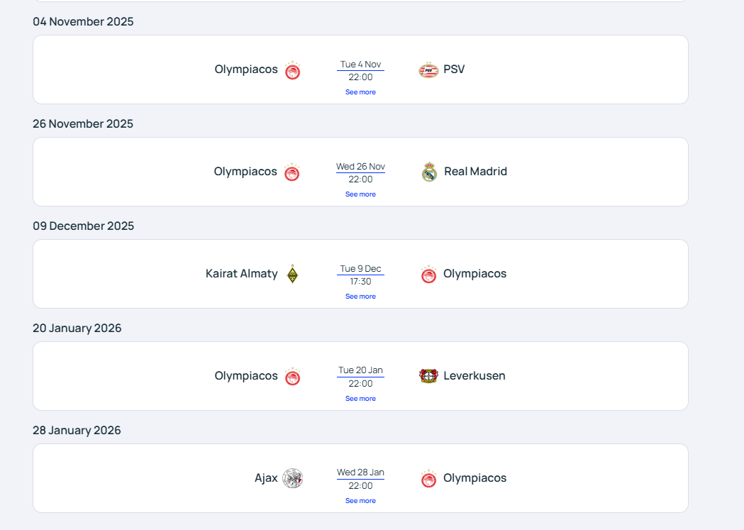Open See more for Ajax match

point(360,501)
